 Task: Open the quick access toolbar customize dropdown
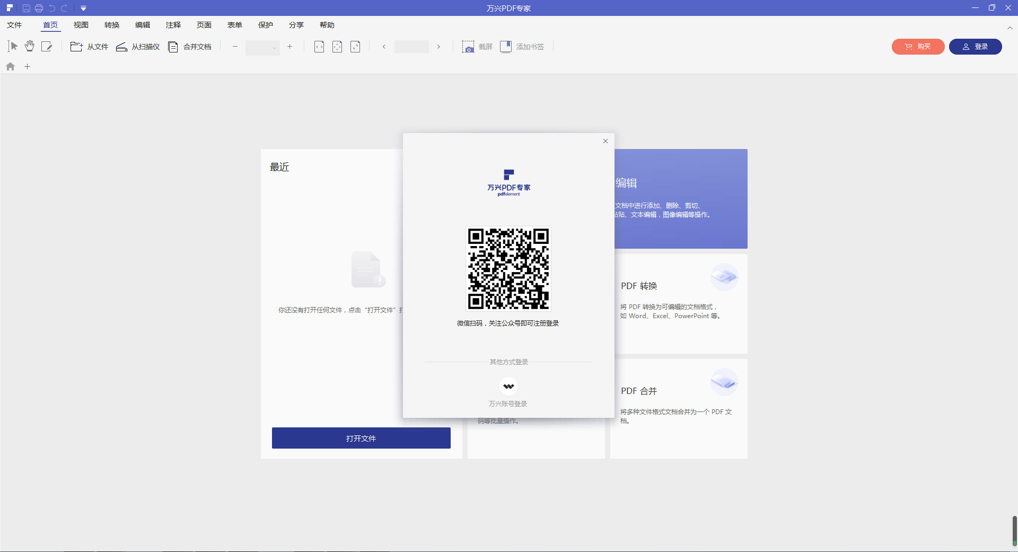point(83,8)
